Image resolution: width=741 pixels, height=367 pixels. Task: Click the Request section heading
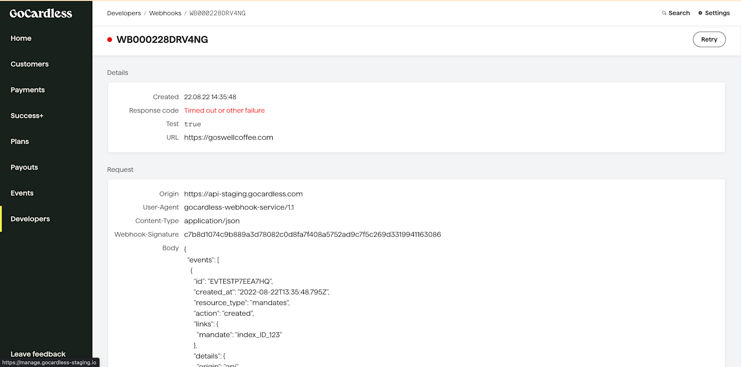pyautogui.click(x=120, y=169)
